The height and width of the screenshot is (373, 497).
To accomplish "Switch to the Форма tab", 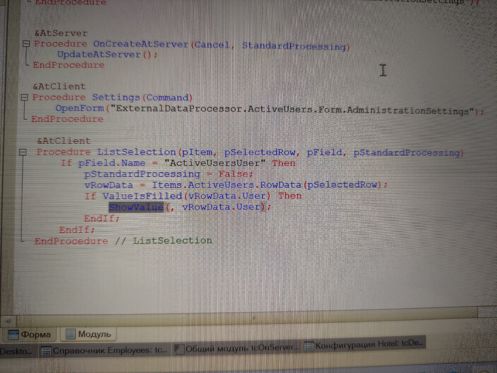I will point(30,334).
